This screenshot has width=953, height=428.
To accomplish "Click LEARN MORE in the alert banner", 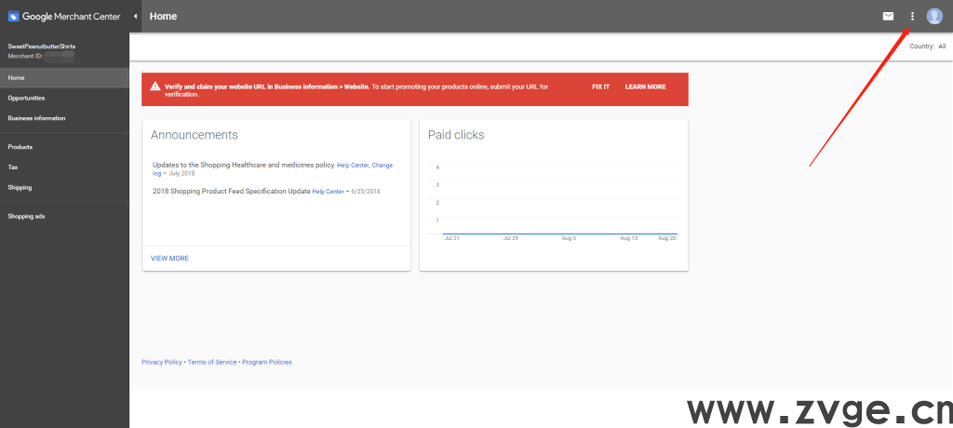I will click(x=645, y=87).
